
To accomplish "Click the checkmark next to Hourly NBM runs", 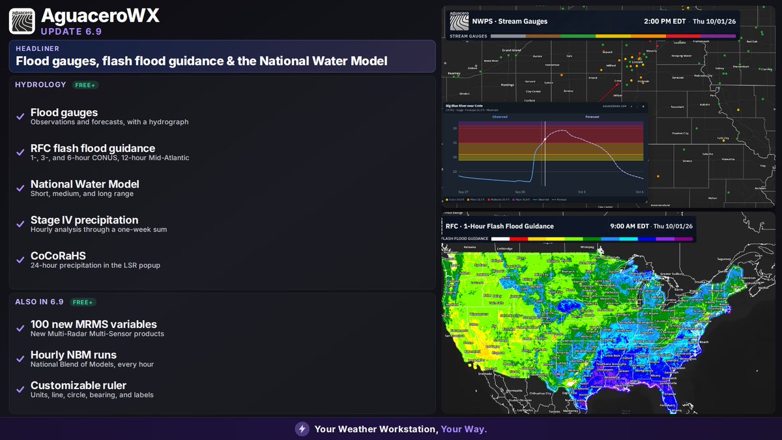I will pos(21,359).
